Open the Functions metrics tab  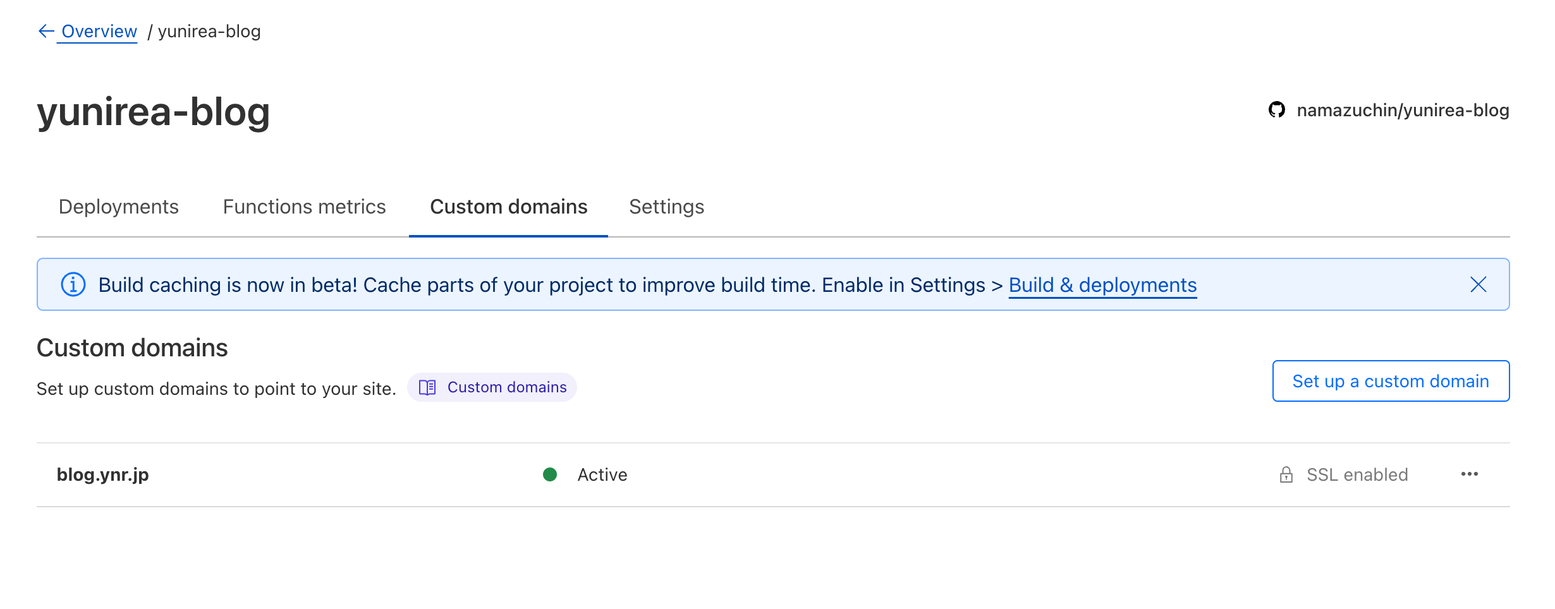point(304,207)
